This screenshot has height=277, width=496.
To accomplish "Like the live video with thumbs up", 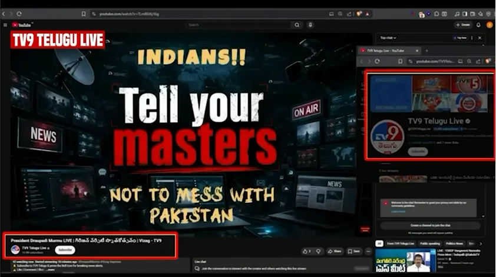I will [307, 251].
